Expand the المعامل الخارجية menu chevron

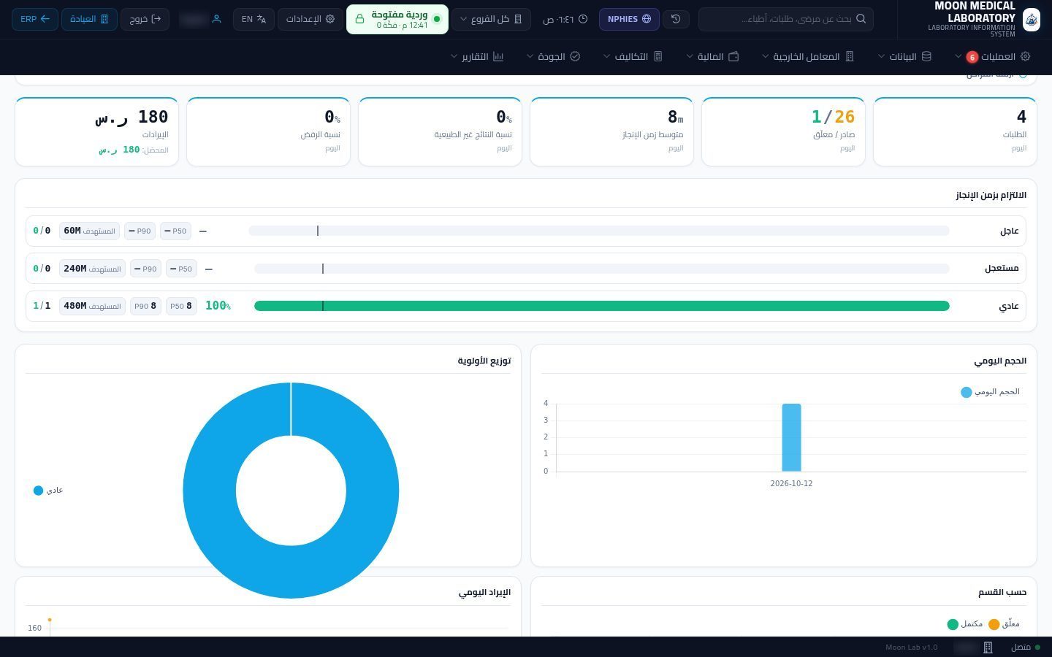point(766,56)
